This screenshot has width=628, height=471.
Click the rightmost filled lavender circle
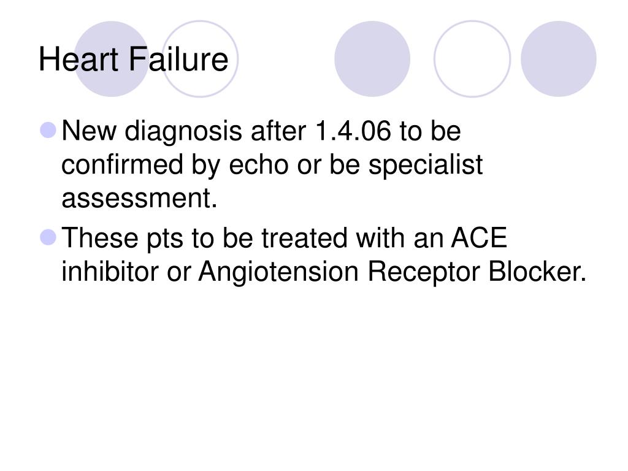[x=559, y=59]
